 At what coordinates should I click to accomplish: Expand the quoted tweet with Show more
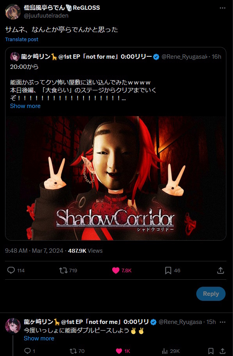[25, 106]
